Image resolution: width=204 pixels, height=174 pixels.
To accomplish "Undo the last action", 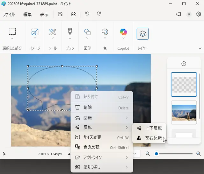I will (87, 14).
